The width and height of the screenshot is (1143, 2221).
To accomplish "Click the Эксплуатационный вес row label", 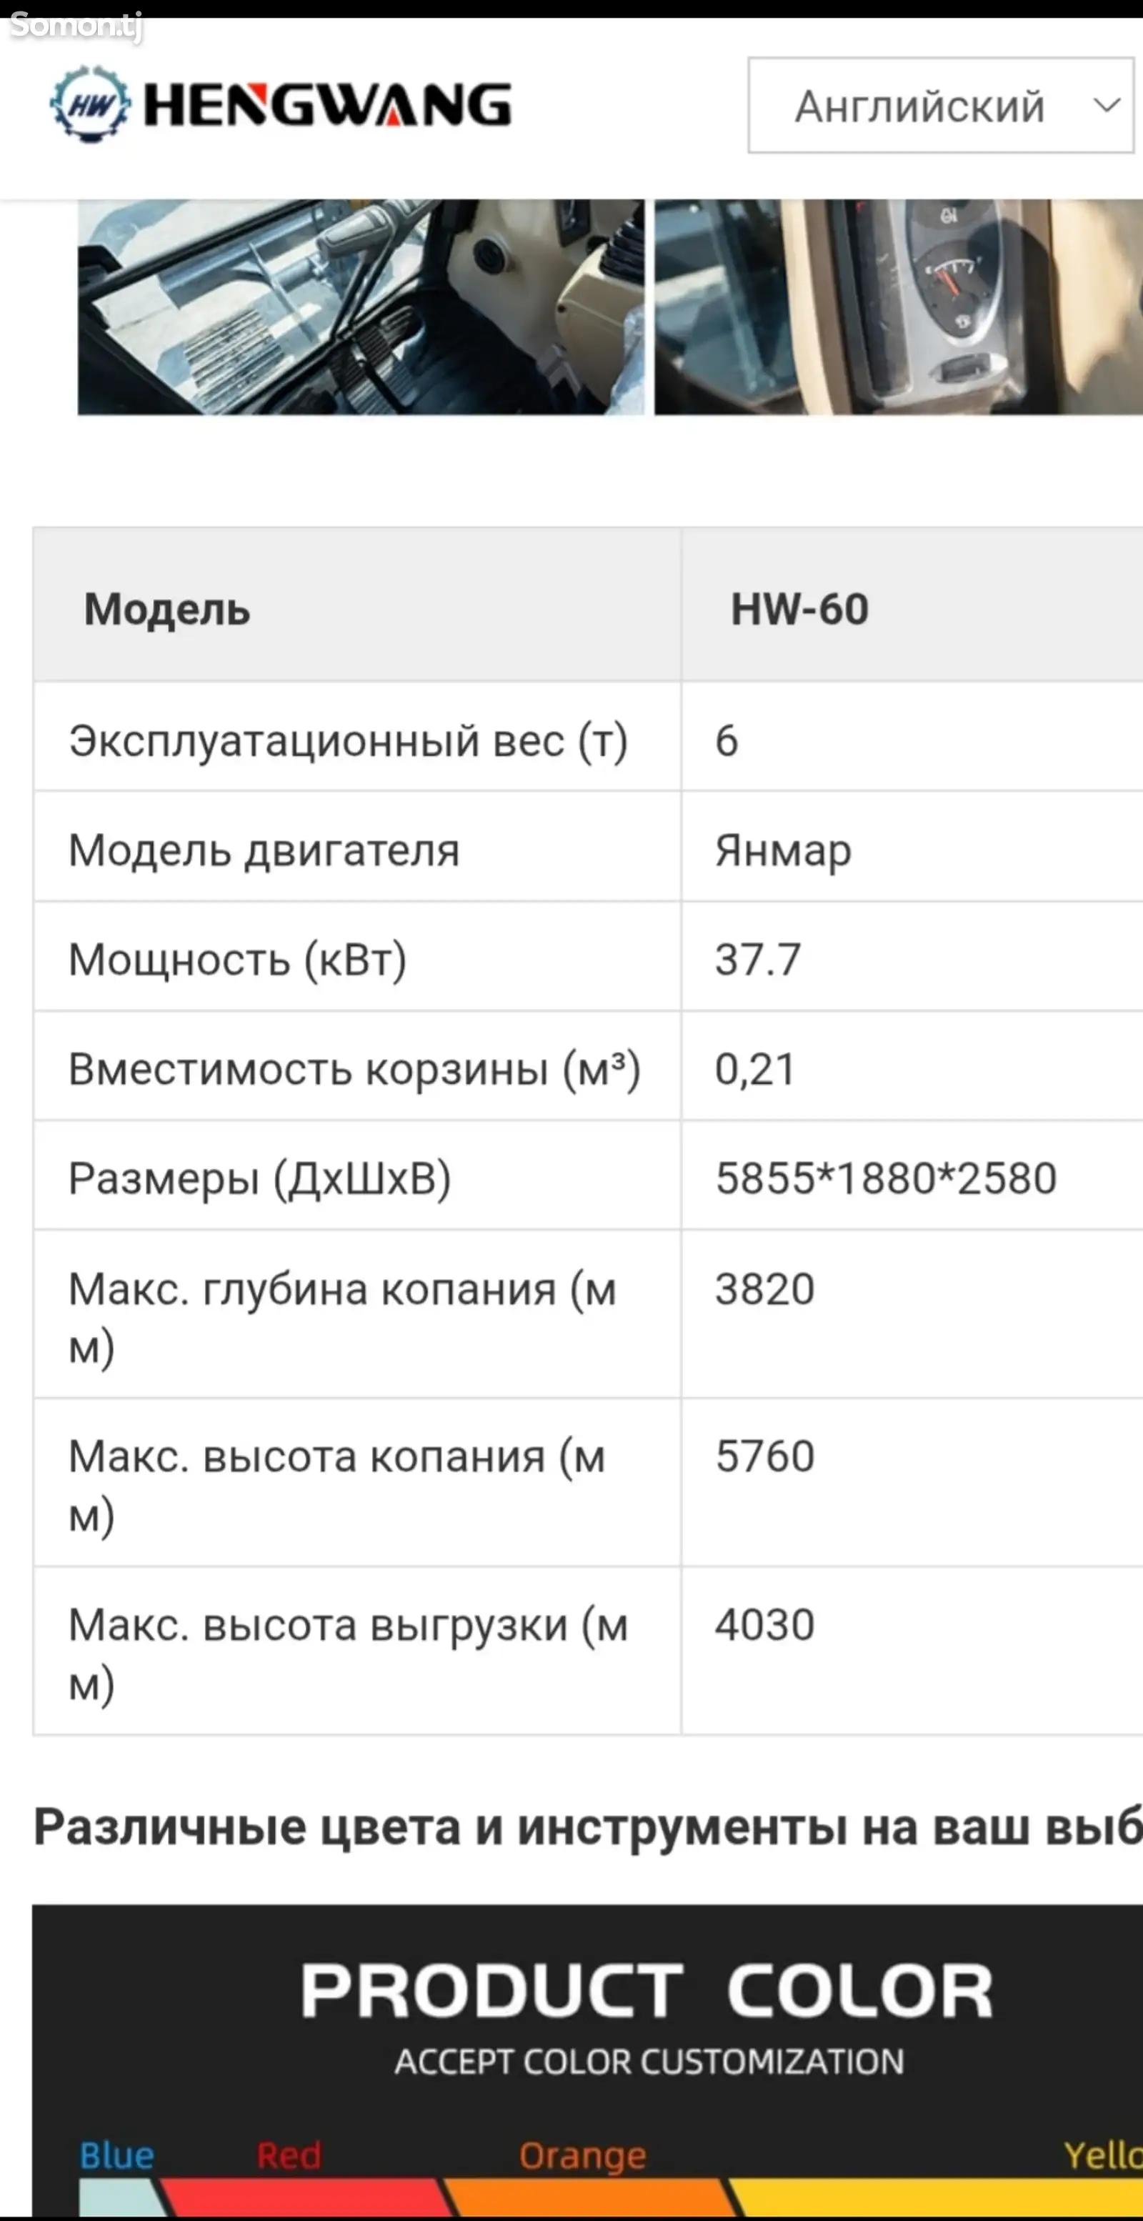I will click(348, 740).
